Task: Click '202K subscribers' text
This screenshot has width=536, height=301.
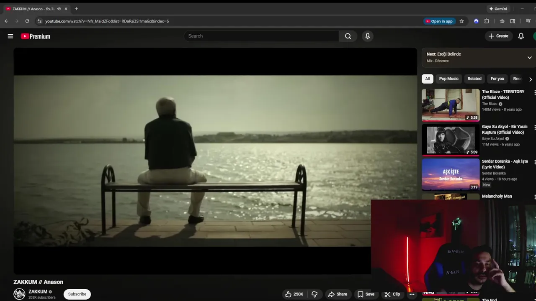Action: [x=42, y=298]
